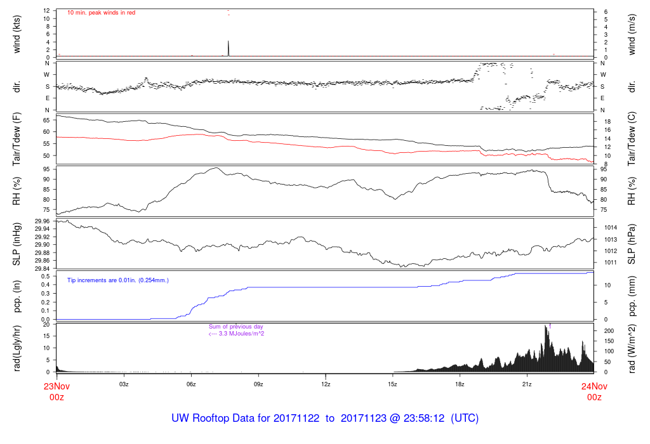Click the 'rad(Lgly/hr)' axis title
The image size is (650, 444).
tap(17, 348)
